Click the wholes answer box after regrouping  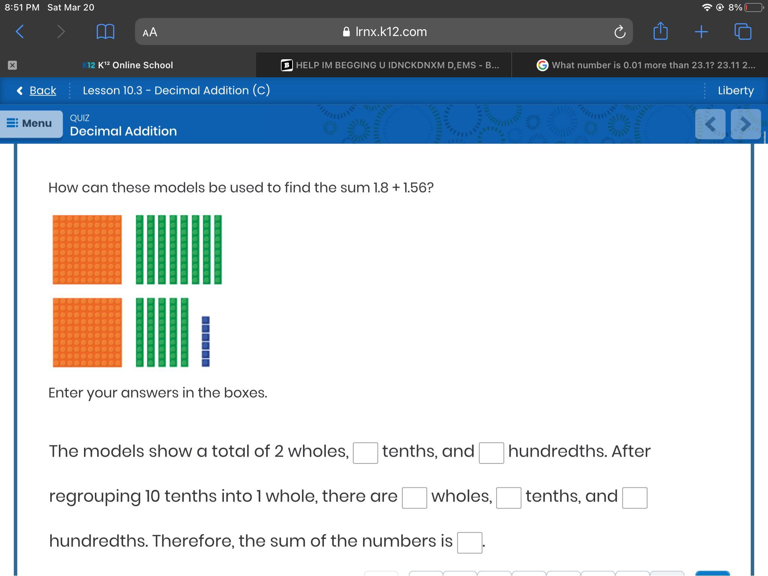pos(414,498)
